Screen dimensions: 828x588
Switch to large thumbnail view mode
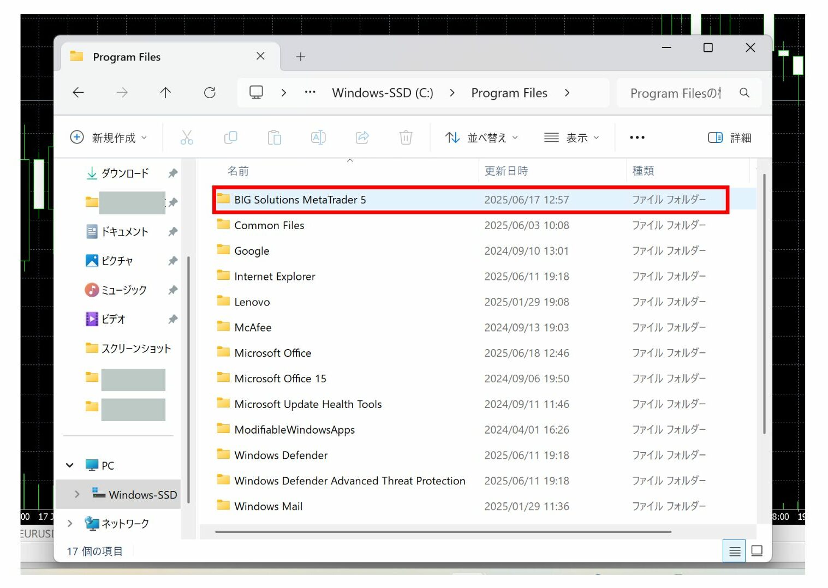[x=756, y=551]
